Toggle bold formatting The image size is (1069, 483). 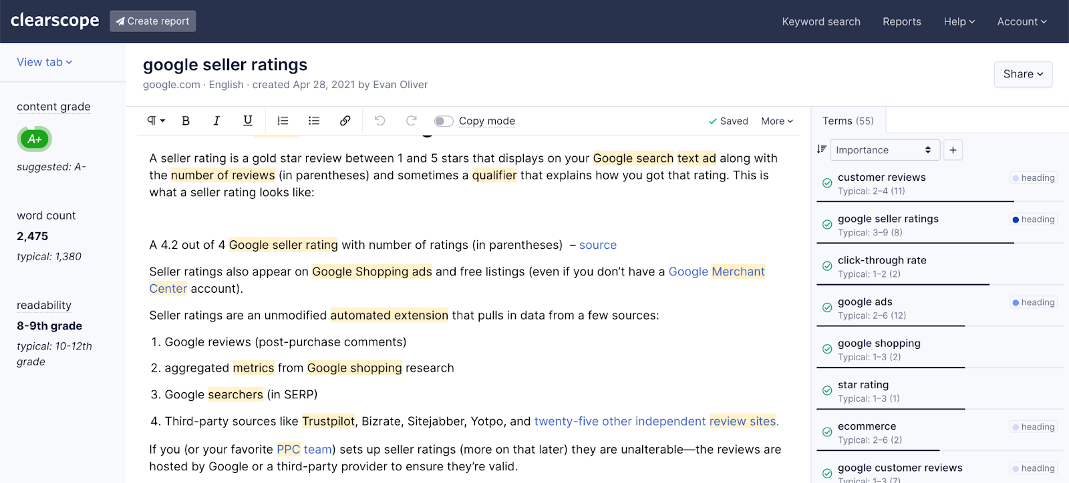tap(186, 121)
